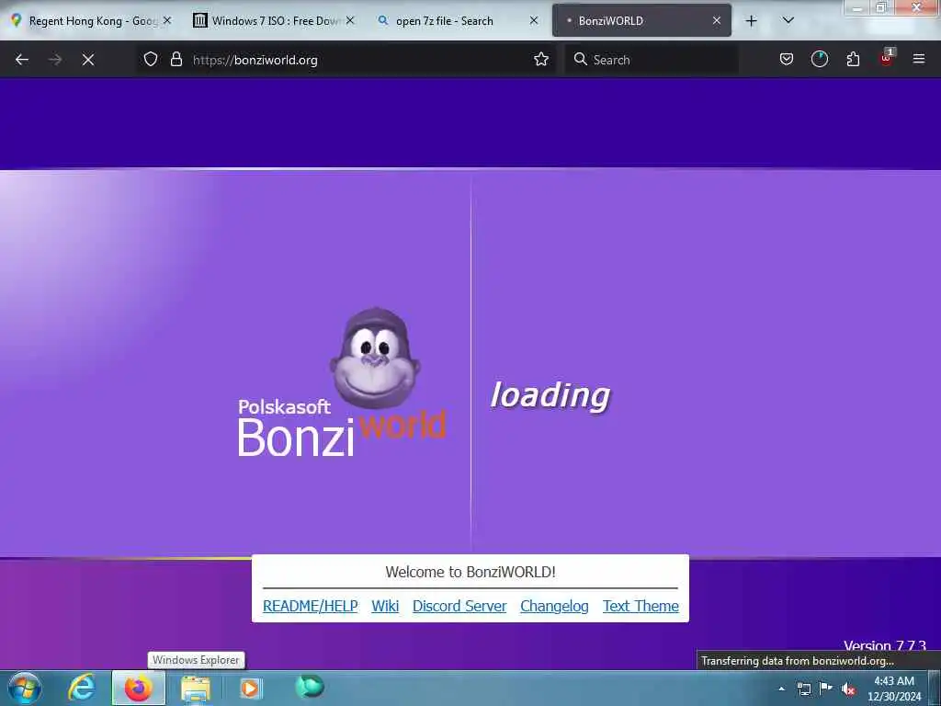This screenshot has height=706, width=941.
Task: Open the Extensions puzzle piece icon
Action: click(853, 60)
